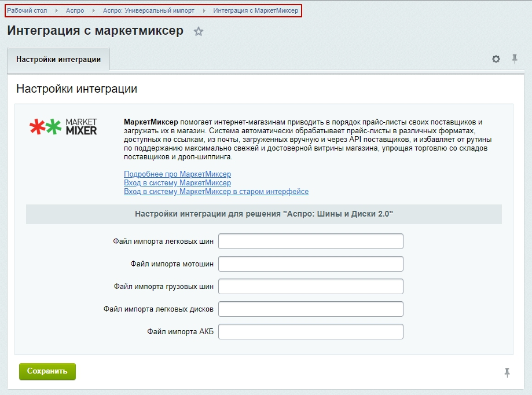Viewport: 532px width, 395px height.
Task: Open МаркетМиксер old interface login link
Action: [x=216, y=192]
